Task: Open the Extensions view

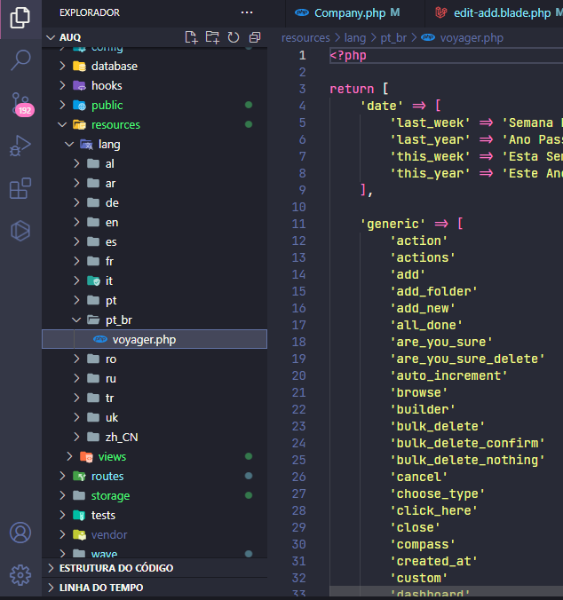Action: (20, 188)
